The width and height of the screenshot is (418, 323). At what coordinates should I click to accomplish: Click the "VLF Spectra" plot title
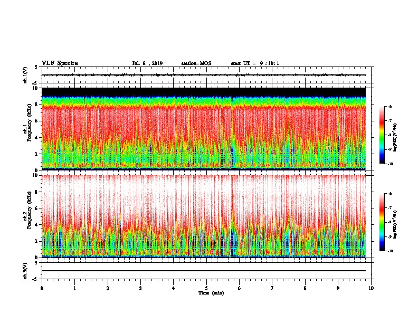[60, 63]
